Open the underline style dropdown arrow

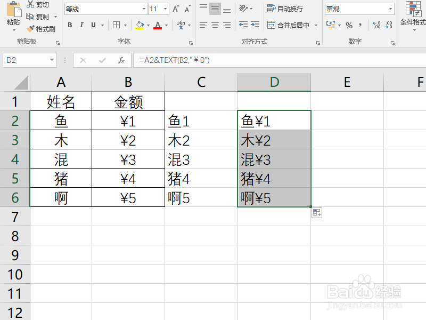[102, 25]
